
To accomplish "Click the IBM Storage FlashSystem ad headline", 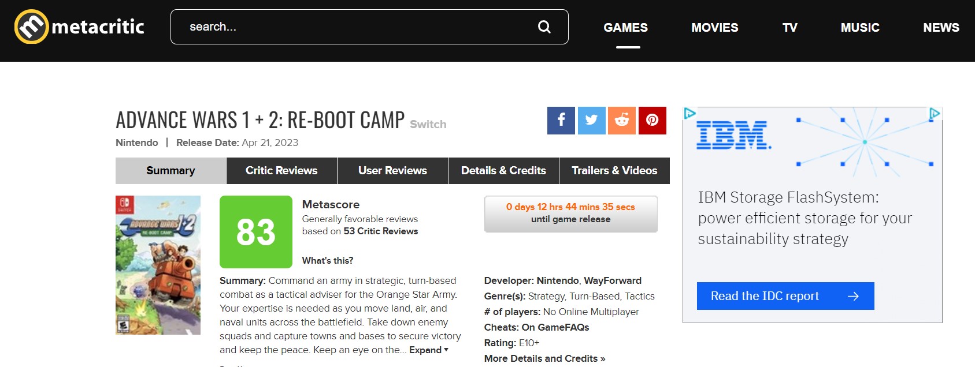I will (805, 218).
